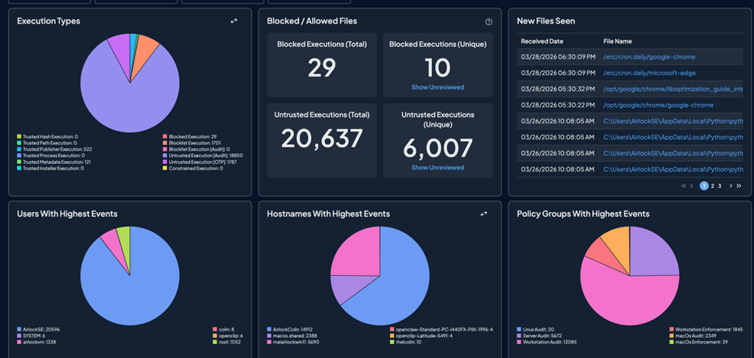Click the Received Date column header
The image size is (754, 358).
click(x=542, y=40)
